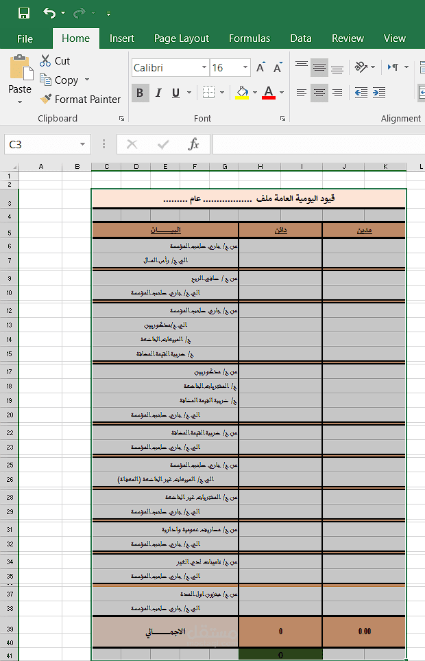Click the Decrease Font Size icon
The image size is (425, 661).
coord(278,67)
